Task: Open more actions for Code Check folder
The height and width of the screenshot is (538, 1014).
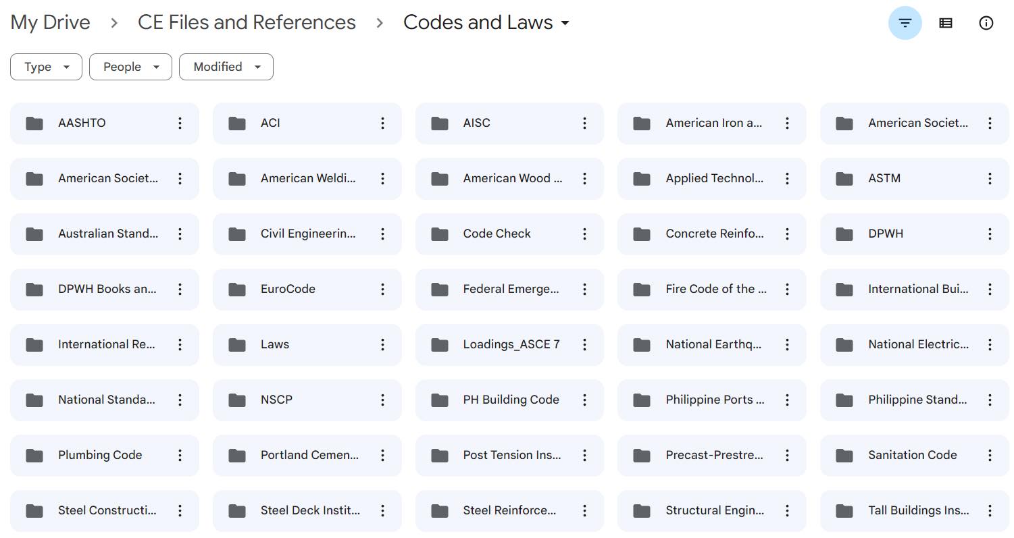Action: pyautogui.click(x=584, y=234)
